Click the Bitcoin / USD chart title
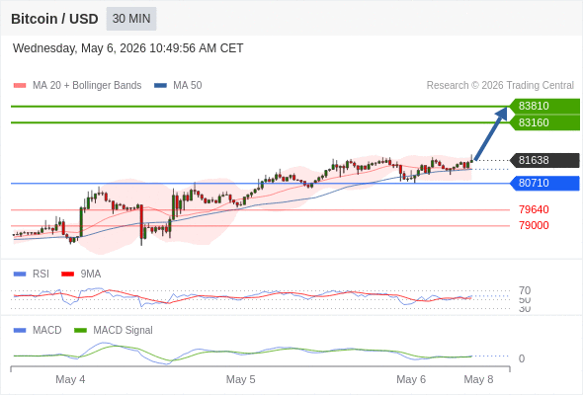The height and width of the screenshot is (395, 583). pos(54,19)
